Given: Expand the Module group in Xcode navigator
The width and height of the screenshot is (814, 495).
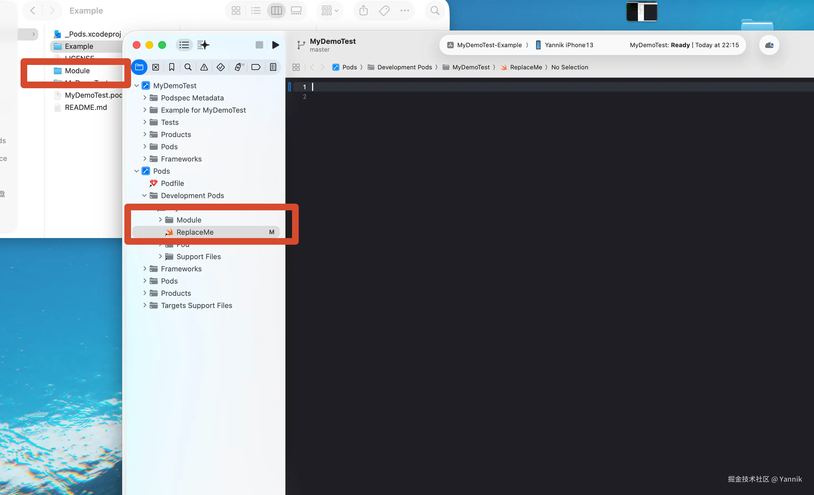Looking at the screenshot, I should pyautogui.click(x=160, y=220).
